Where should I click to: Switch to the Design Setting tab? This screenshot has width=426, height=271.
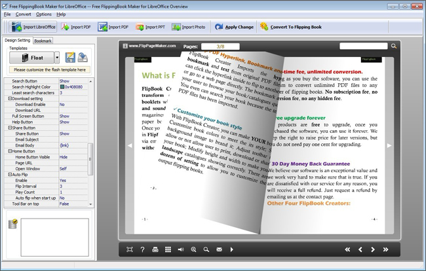point(18,40)
